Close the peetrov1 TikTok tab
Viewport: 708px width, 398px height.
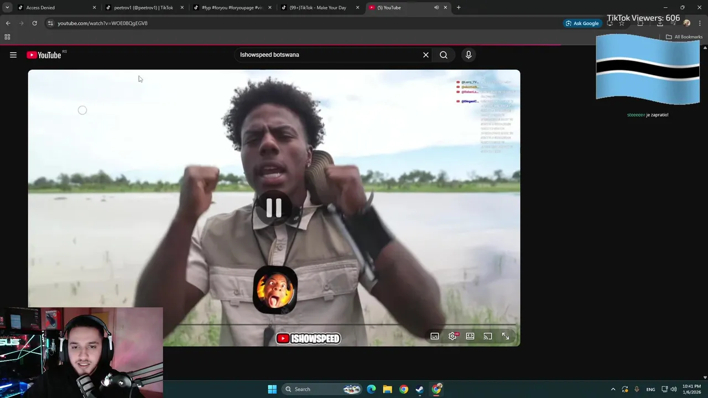tap(182, 8)
